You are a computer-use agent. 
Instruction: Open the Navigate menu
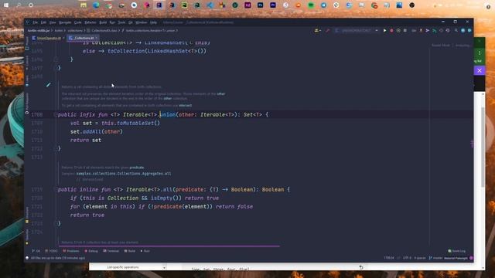pos(65,22)
